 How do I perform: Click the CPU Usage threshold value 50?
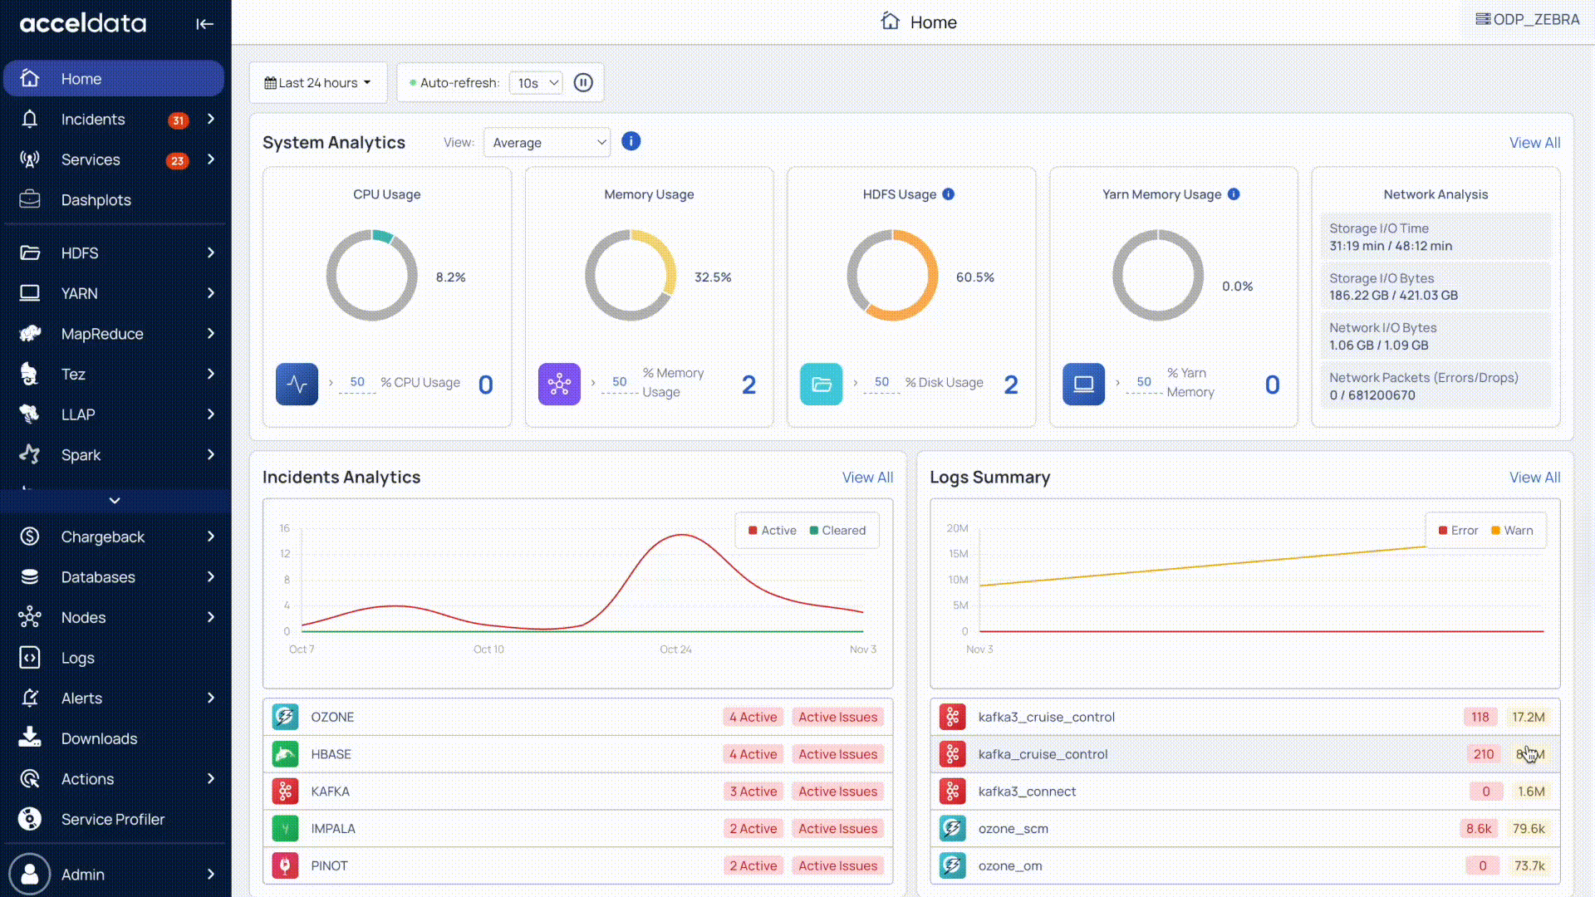coord(357,382)
